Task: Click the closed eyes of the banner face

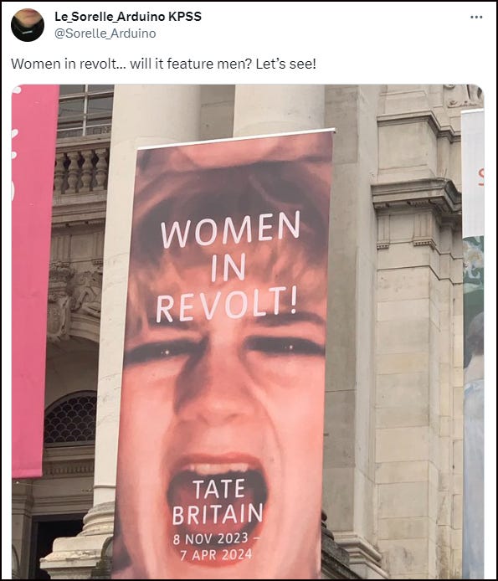Action: 224,349
